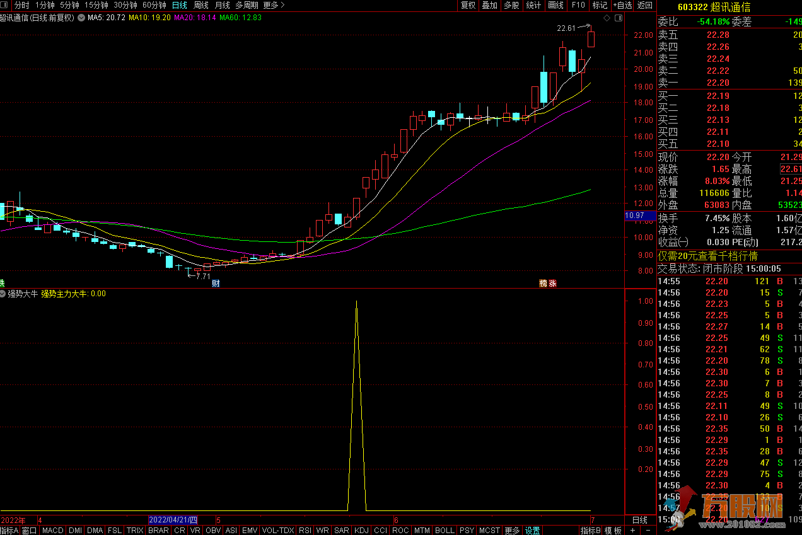The height and width of the screenshot is (535, 802).
Task: Switch to the 周线 weekly chart
Action: coord(201,5)
